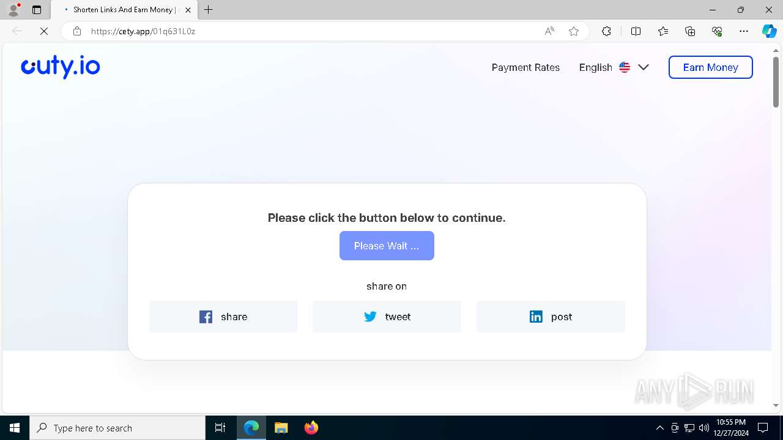Screen dimensions: 783x440
Task: Launch Firefox from taskbar
Action: 311,428
